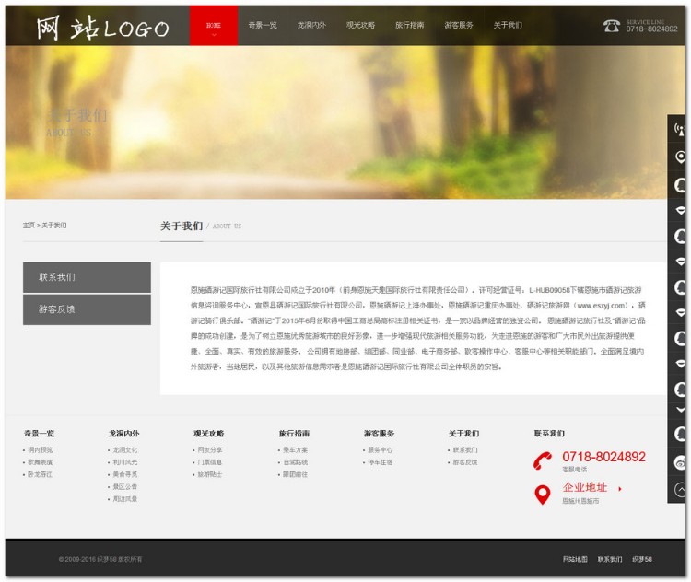
Task: Click the 奇景一览 footer column heading
Action: point(40,434)
